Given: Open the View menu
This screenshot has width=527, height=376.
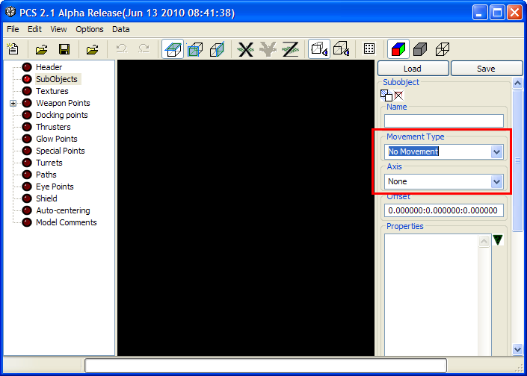Looking at the screenshot, I should click(58, 29).
